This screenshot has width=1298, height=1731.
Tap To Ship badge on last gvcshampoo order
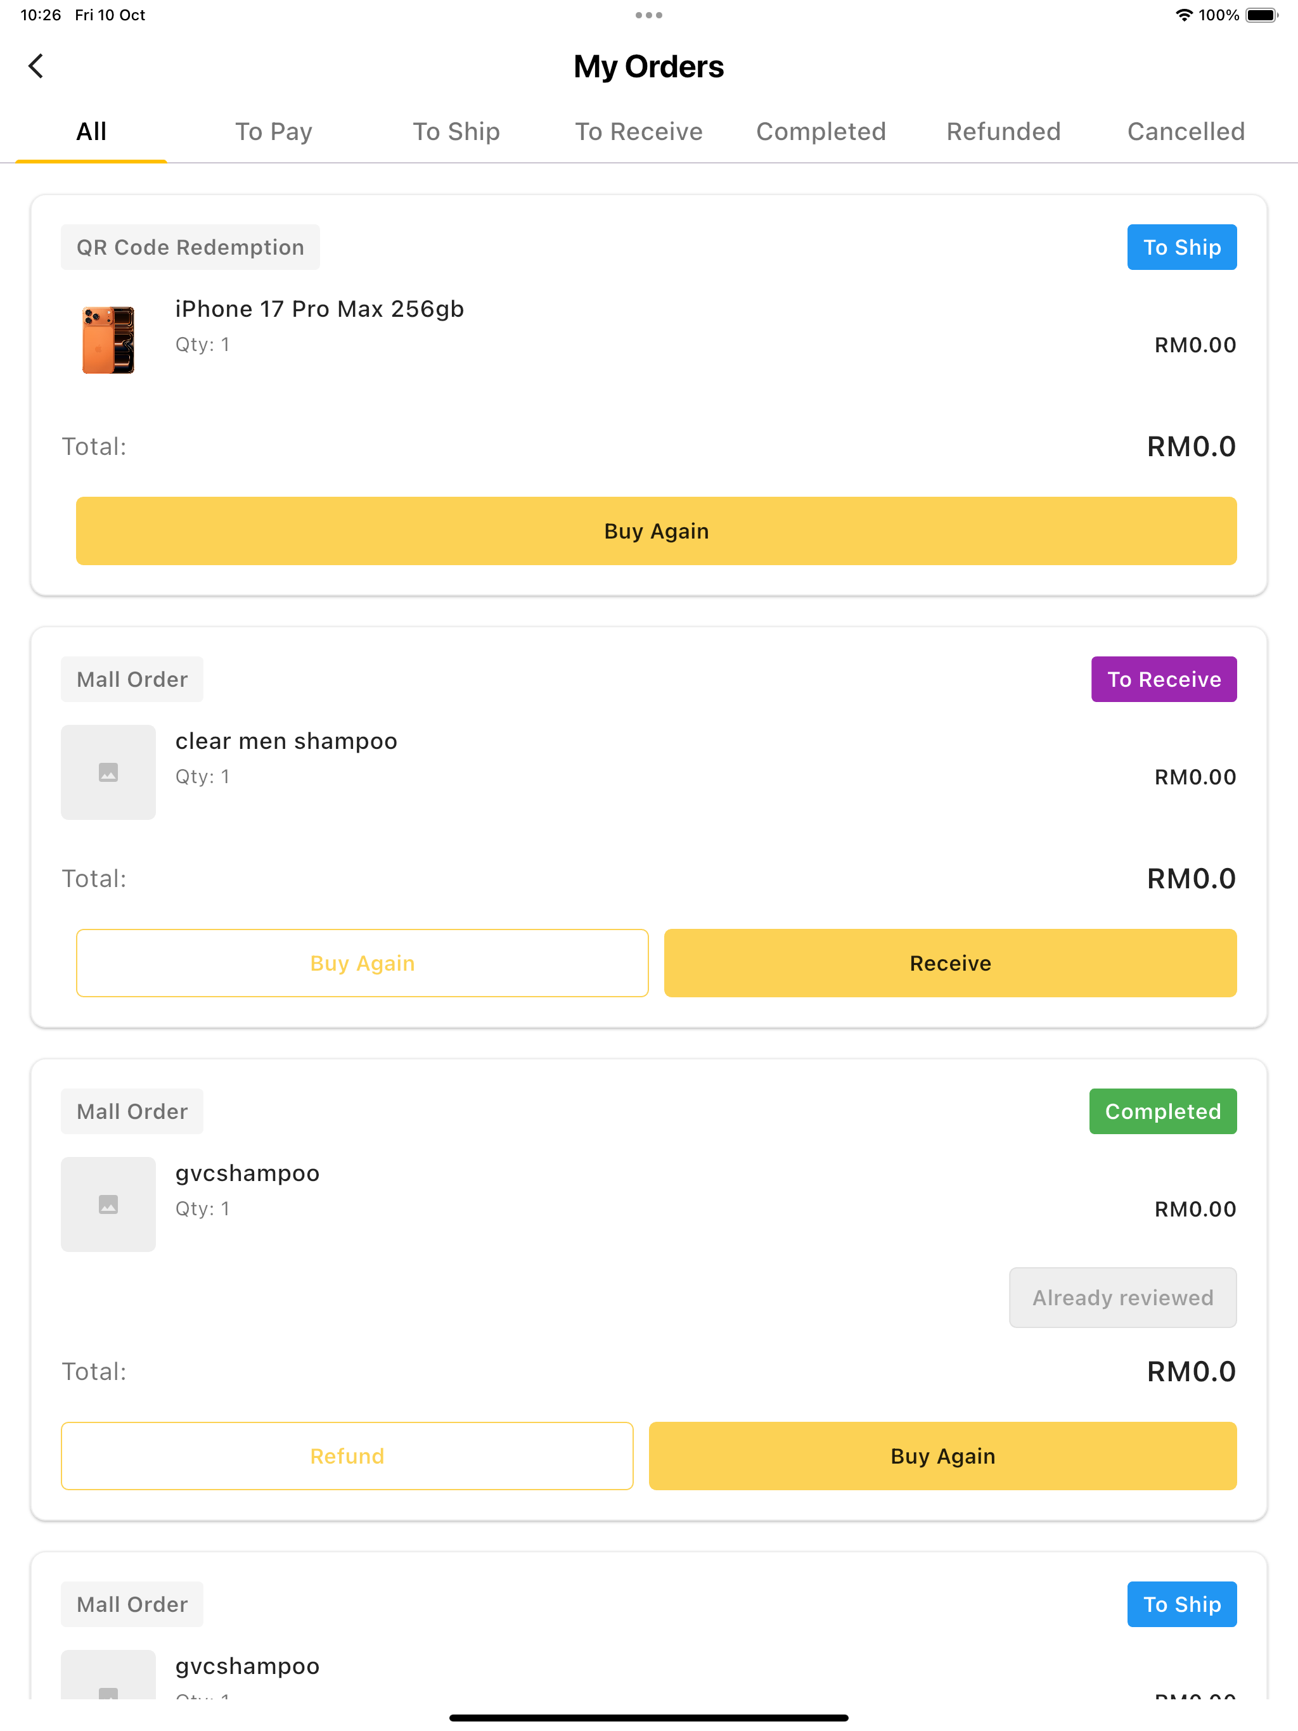(1182, 1604)
